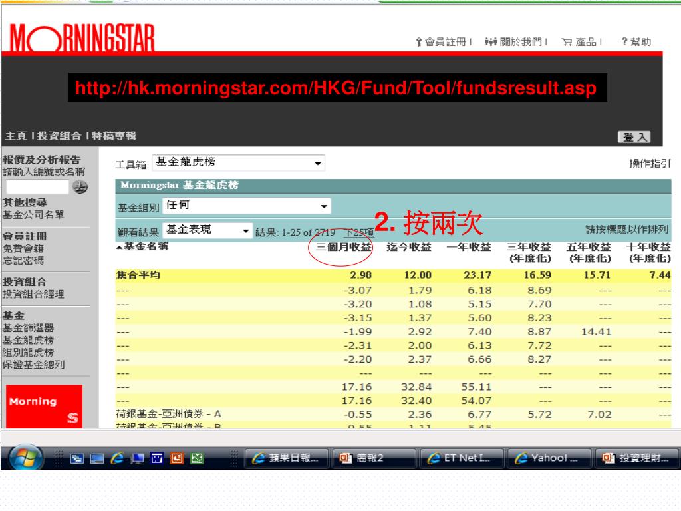Open the Windows Start orb
The image size is (681, 511).
pyautogui.click(x=26, y=457)
